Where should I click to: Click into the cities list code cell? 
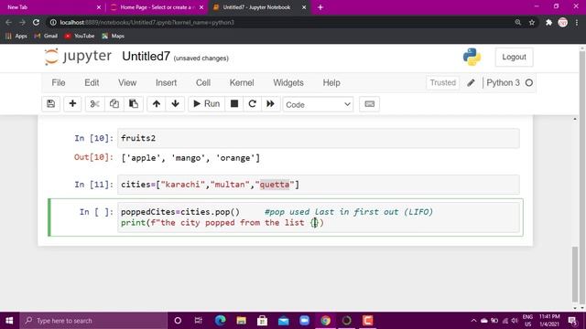click(x=318, y=185)
